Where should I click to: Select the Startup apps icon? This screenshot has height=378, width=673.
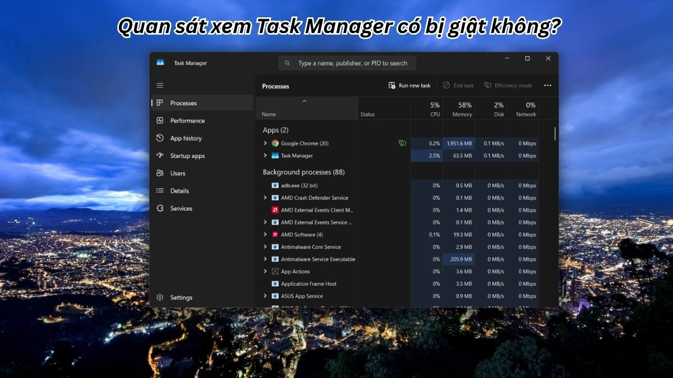pyautogui.click(x=160, y=156)
